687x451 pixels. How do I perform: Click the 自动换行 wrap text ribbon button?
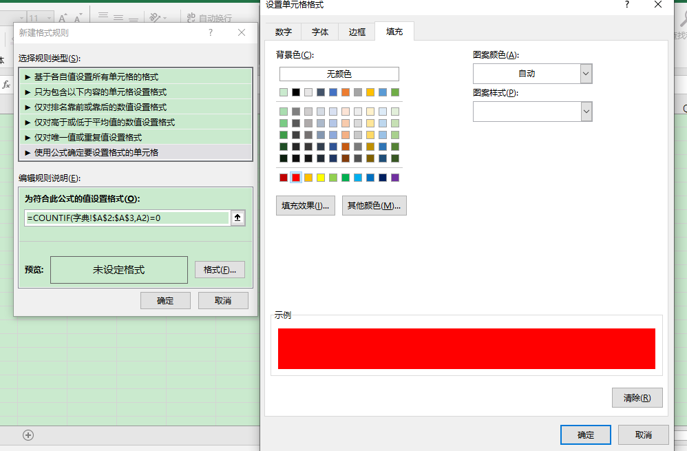[x=209, y=17]
